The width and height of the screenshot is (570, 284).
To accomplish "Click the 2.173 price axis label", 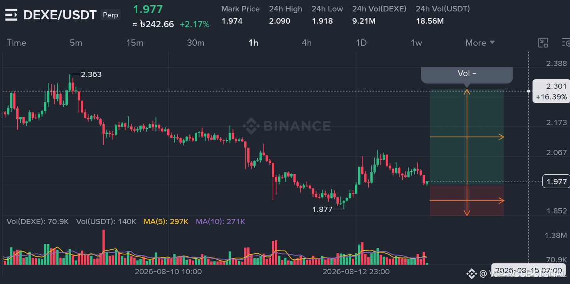I will point(557,123).
